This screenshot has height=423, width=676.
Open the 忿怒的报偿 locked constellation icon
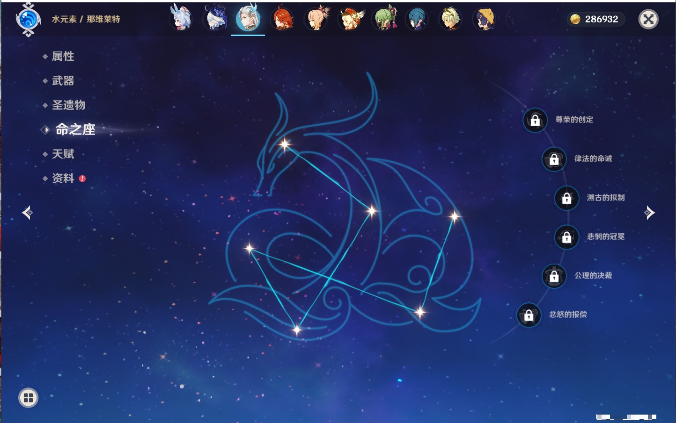pos(529,315)
